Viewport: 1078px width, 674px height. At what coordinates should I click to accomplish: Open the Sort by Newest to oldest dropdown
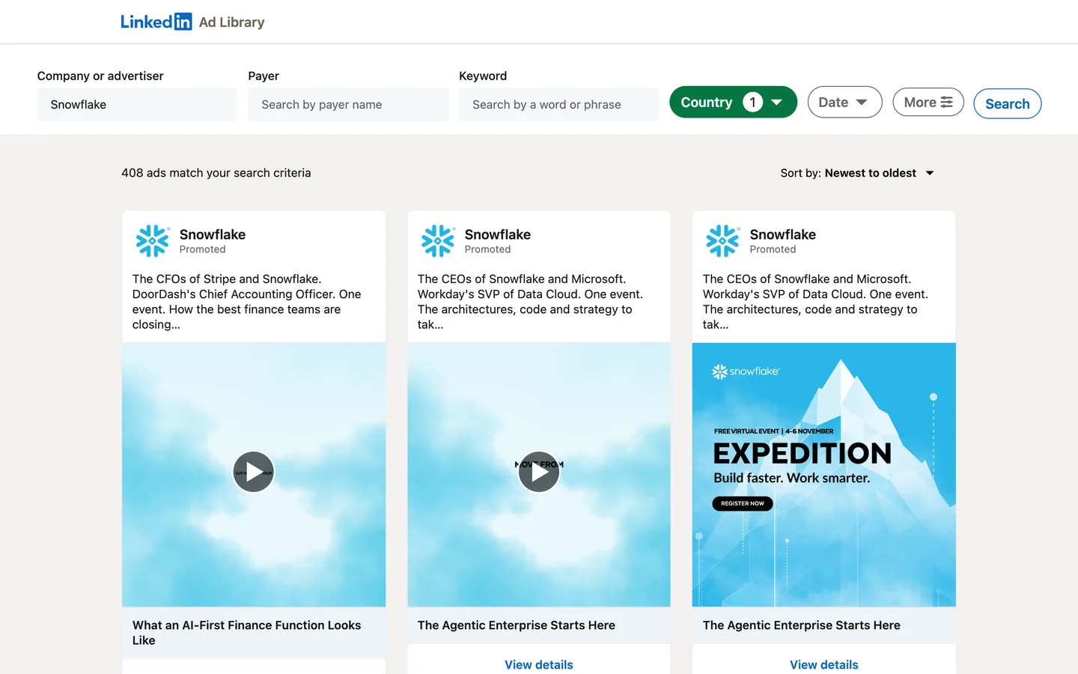click(857, 173)
